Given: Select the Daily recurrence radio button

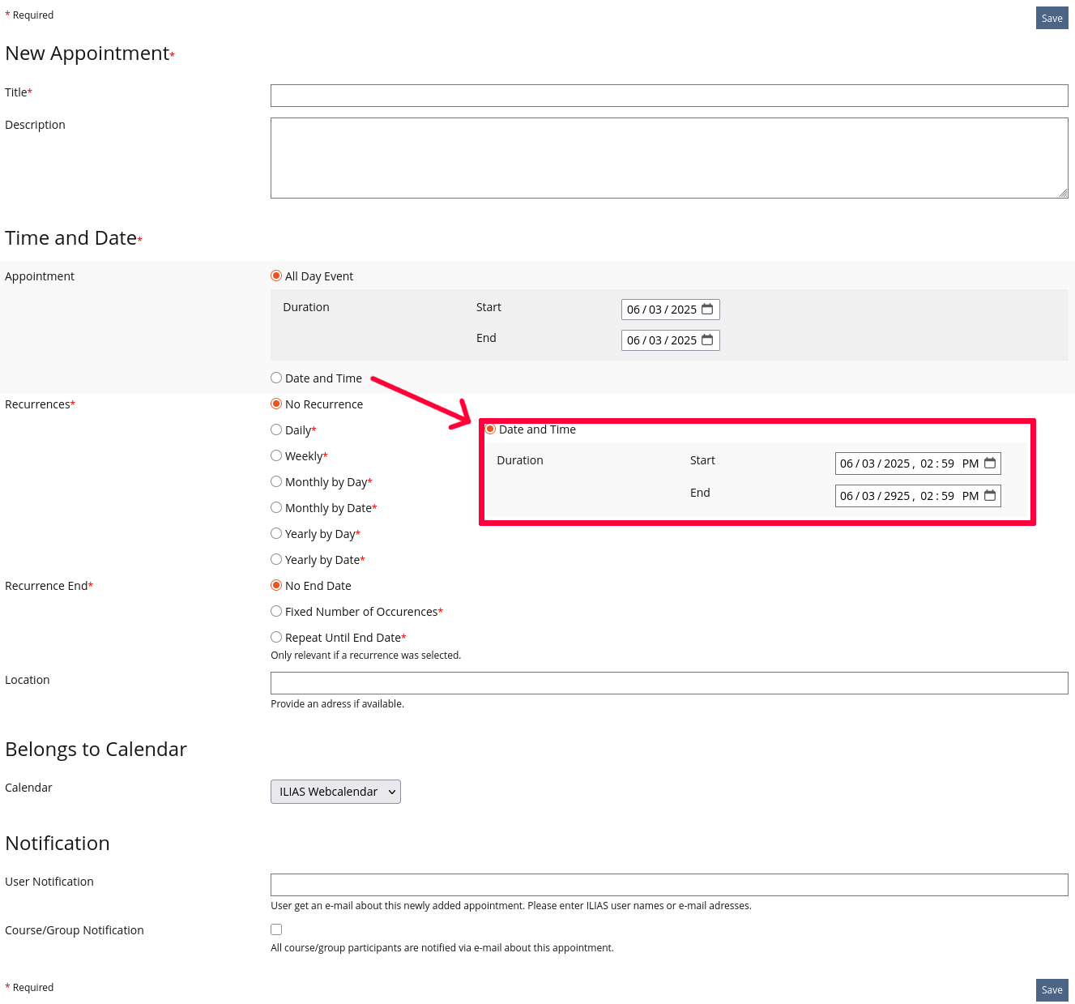Looking at the screenshot, I should (x=276, y=430).
